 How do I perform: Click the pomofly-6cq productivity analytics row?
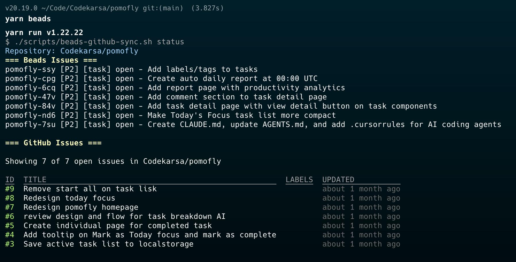click(x=175, y=88)
